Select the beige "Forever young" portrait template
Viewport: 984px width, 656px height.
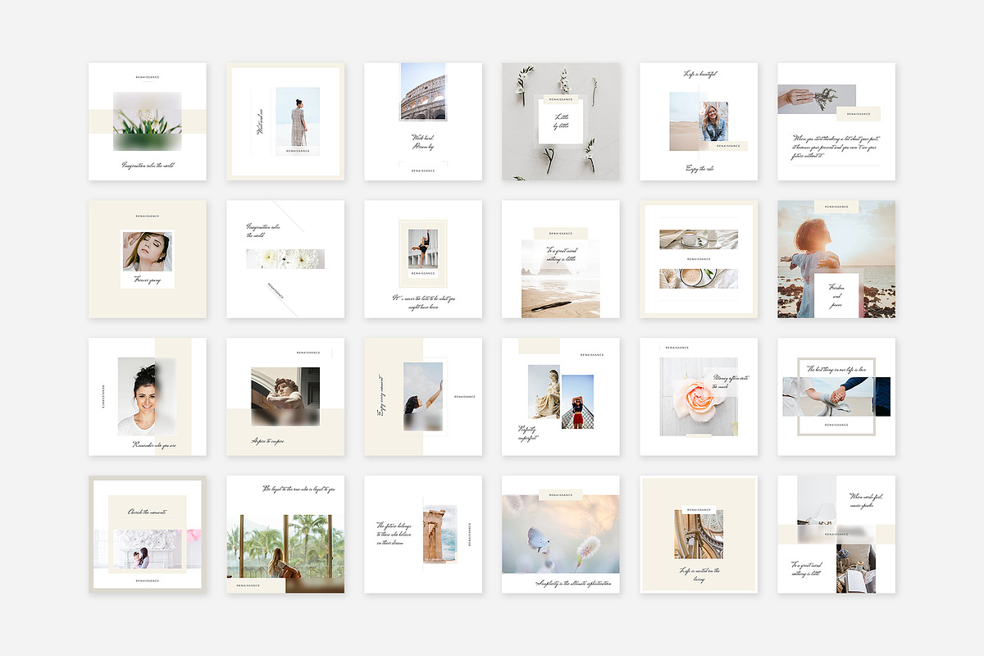[148, 259]
